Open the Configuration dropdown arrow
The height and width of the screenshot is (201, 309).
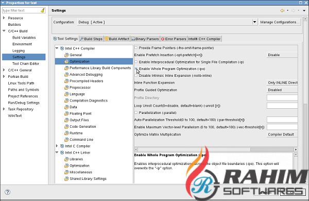(x=254, y=22)
